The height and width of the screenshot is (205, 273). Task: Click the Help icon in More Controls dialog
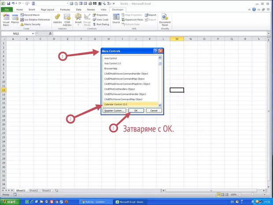[x=155, y=51]
